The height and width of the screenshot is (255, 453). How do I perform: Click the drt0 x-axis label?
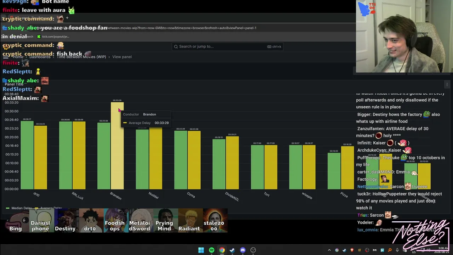36,194
